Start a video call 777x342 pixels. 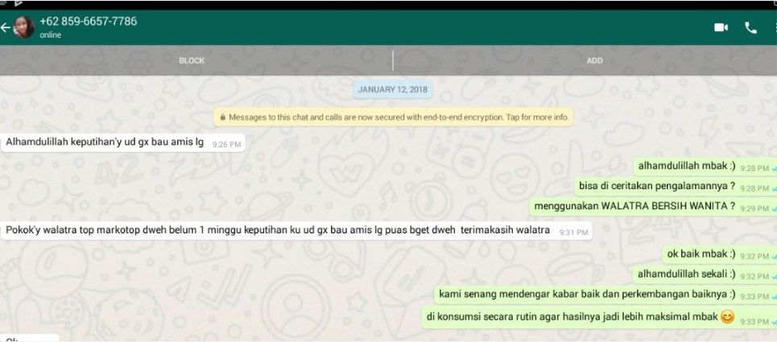click(x=721, y=27)
